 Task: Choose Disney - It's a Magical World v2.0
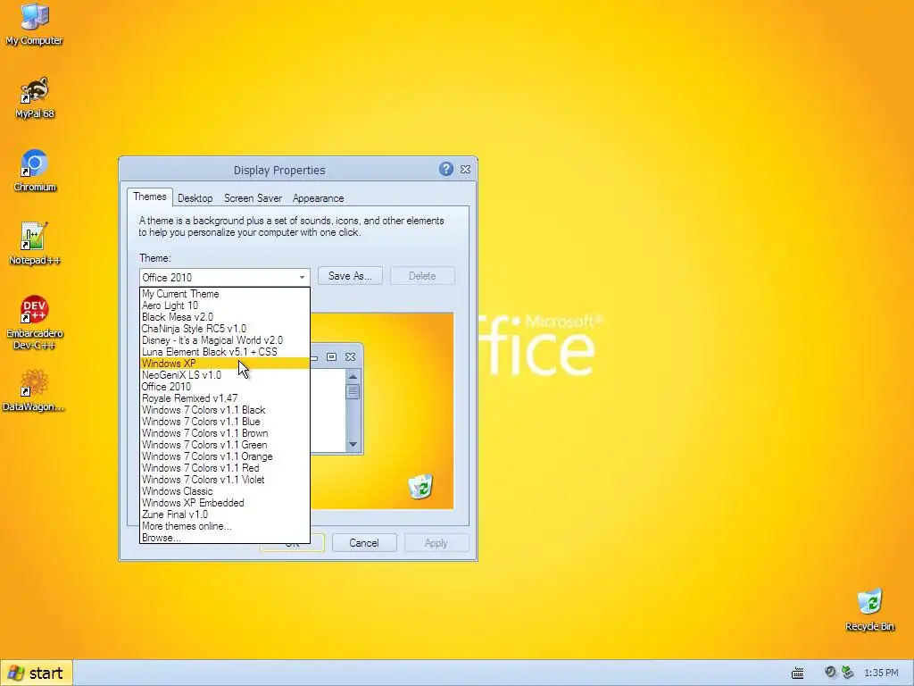coord(224,340)
